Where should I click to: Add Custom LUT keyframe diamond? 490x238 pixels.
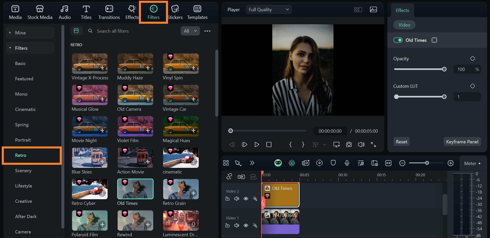click(x=473, y=86)
